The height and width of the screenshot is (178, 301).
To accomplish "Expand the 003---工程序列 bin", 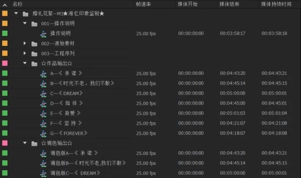I will (24, 53).
